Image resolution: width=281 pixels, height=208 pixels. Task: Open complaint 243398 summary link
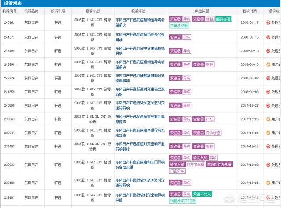point(140,65)
